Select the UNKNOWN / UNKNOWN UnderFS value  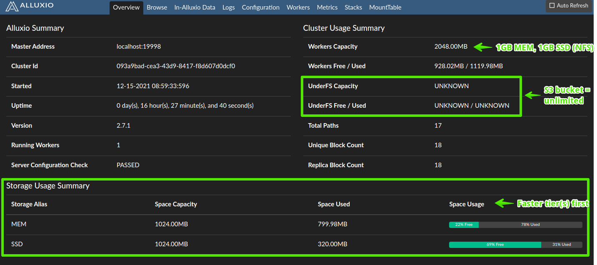[x=472, y=106]
